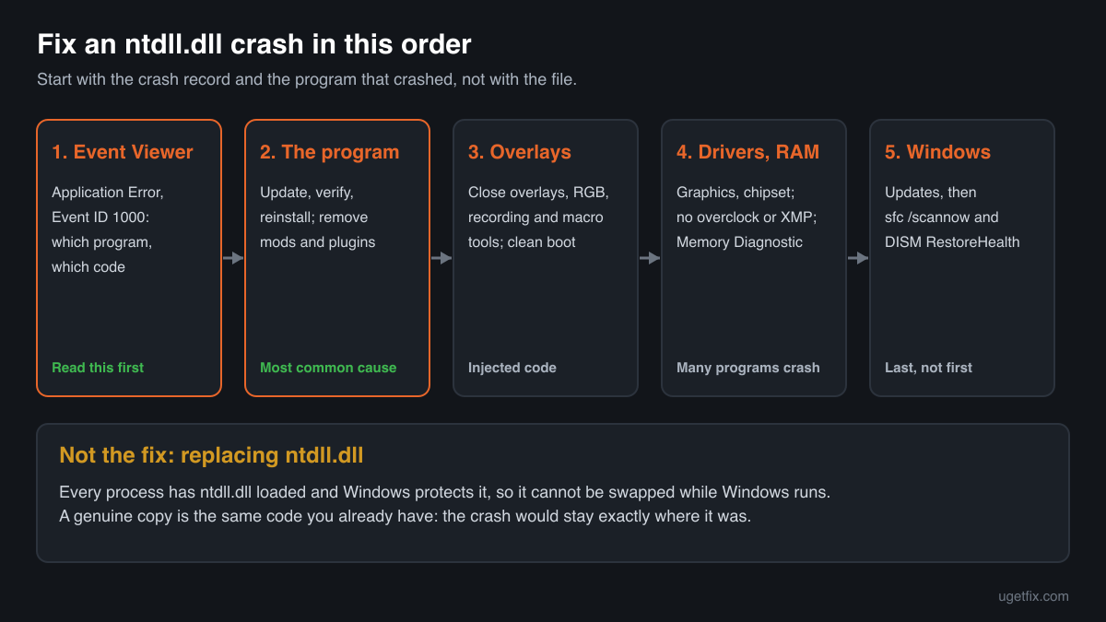Select the '3. Overlays' heading
This screenshot has height=622, width=1106.
[x=520, y=152]
